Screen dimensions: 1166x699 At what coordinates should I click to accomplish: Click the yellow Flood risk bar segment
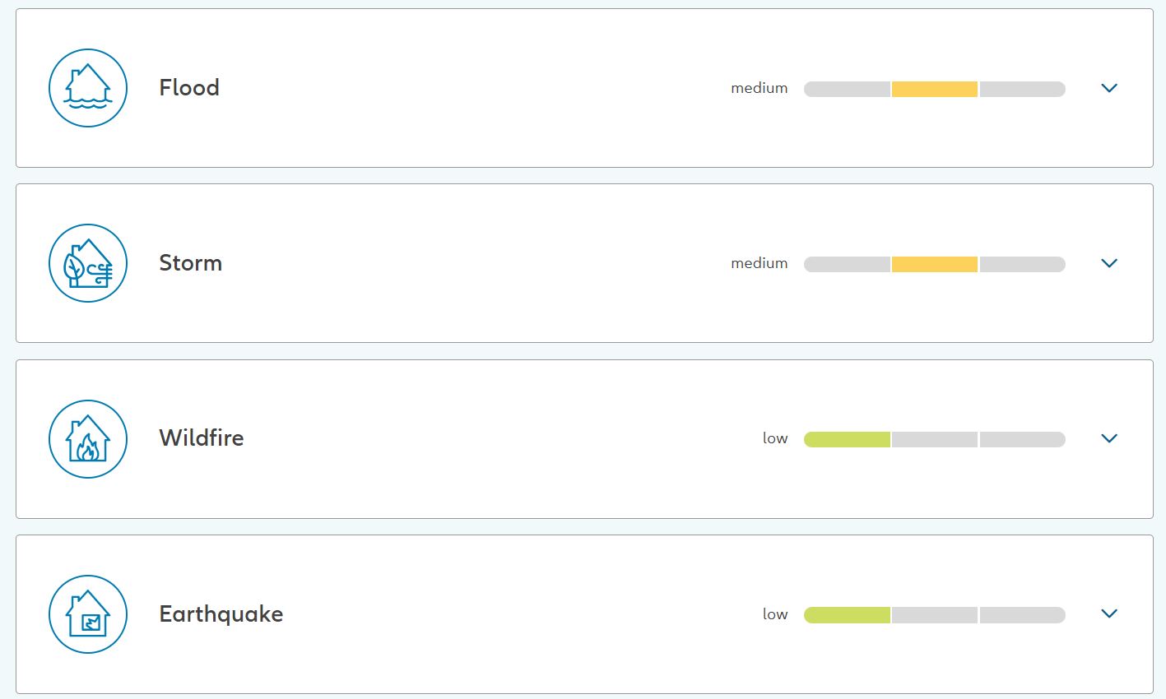click(935, 89)
